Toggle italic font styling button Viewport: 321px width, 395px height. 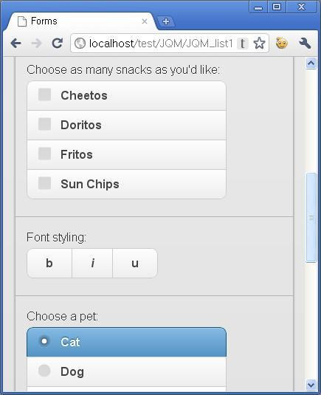coord(92,264)
